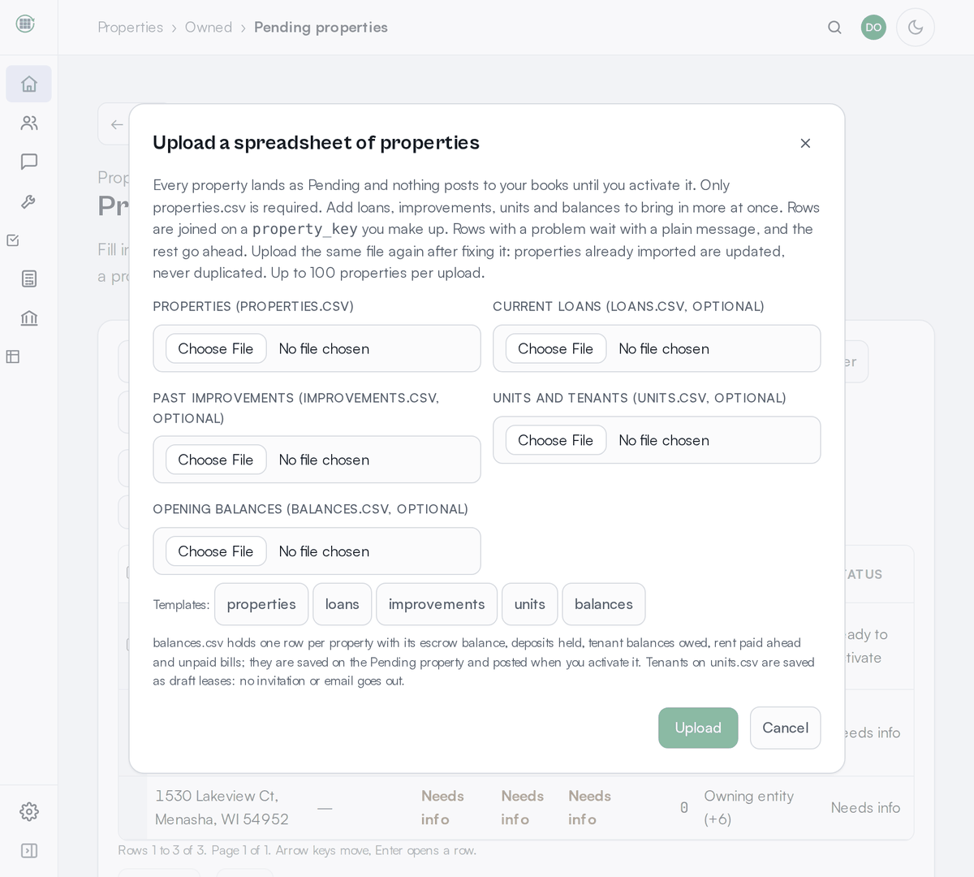Click the units.csv file input field
Screen dimensions: 974x877
tap(657, 440)
